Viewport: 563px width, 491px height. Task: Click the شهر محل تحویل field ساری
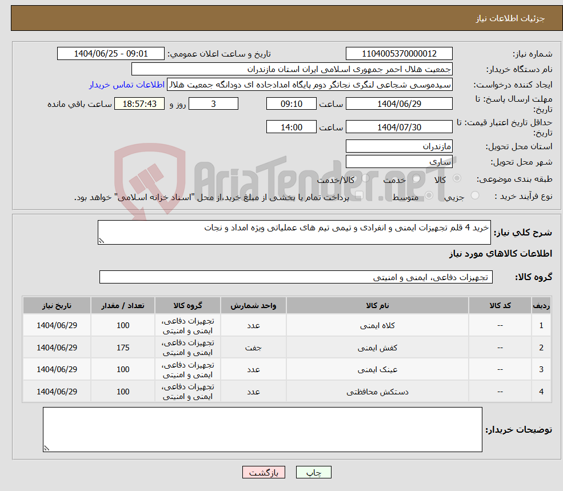[399, 161]
